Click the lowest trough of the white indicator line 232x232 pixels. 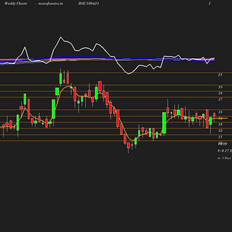coord(129,74)
